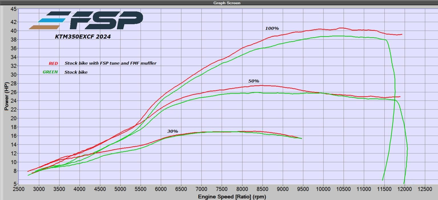Click the 10000 tick on the rpm axis
Image resolution: width=438 pixels, height=200 pixels.
(x=323, y=189)
